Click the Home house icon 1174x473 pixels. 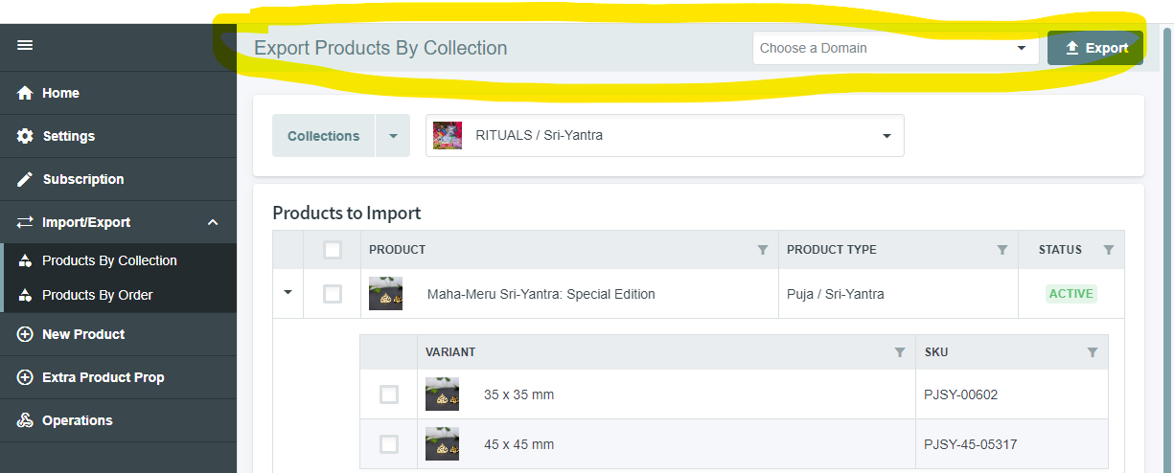coord(26,93)
